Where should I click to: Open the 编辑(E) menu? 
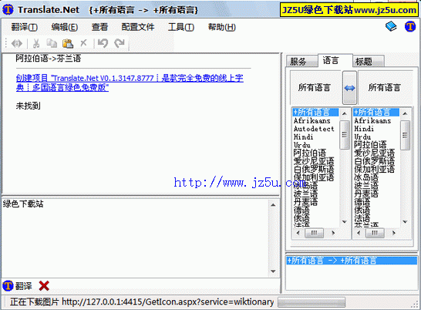point(65,27)
